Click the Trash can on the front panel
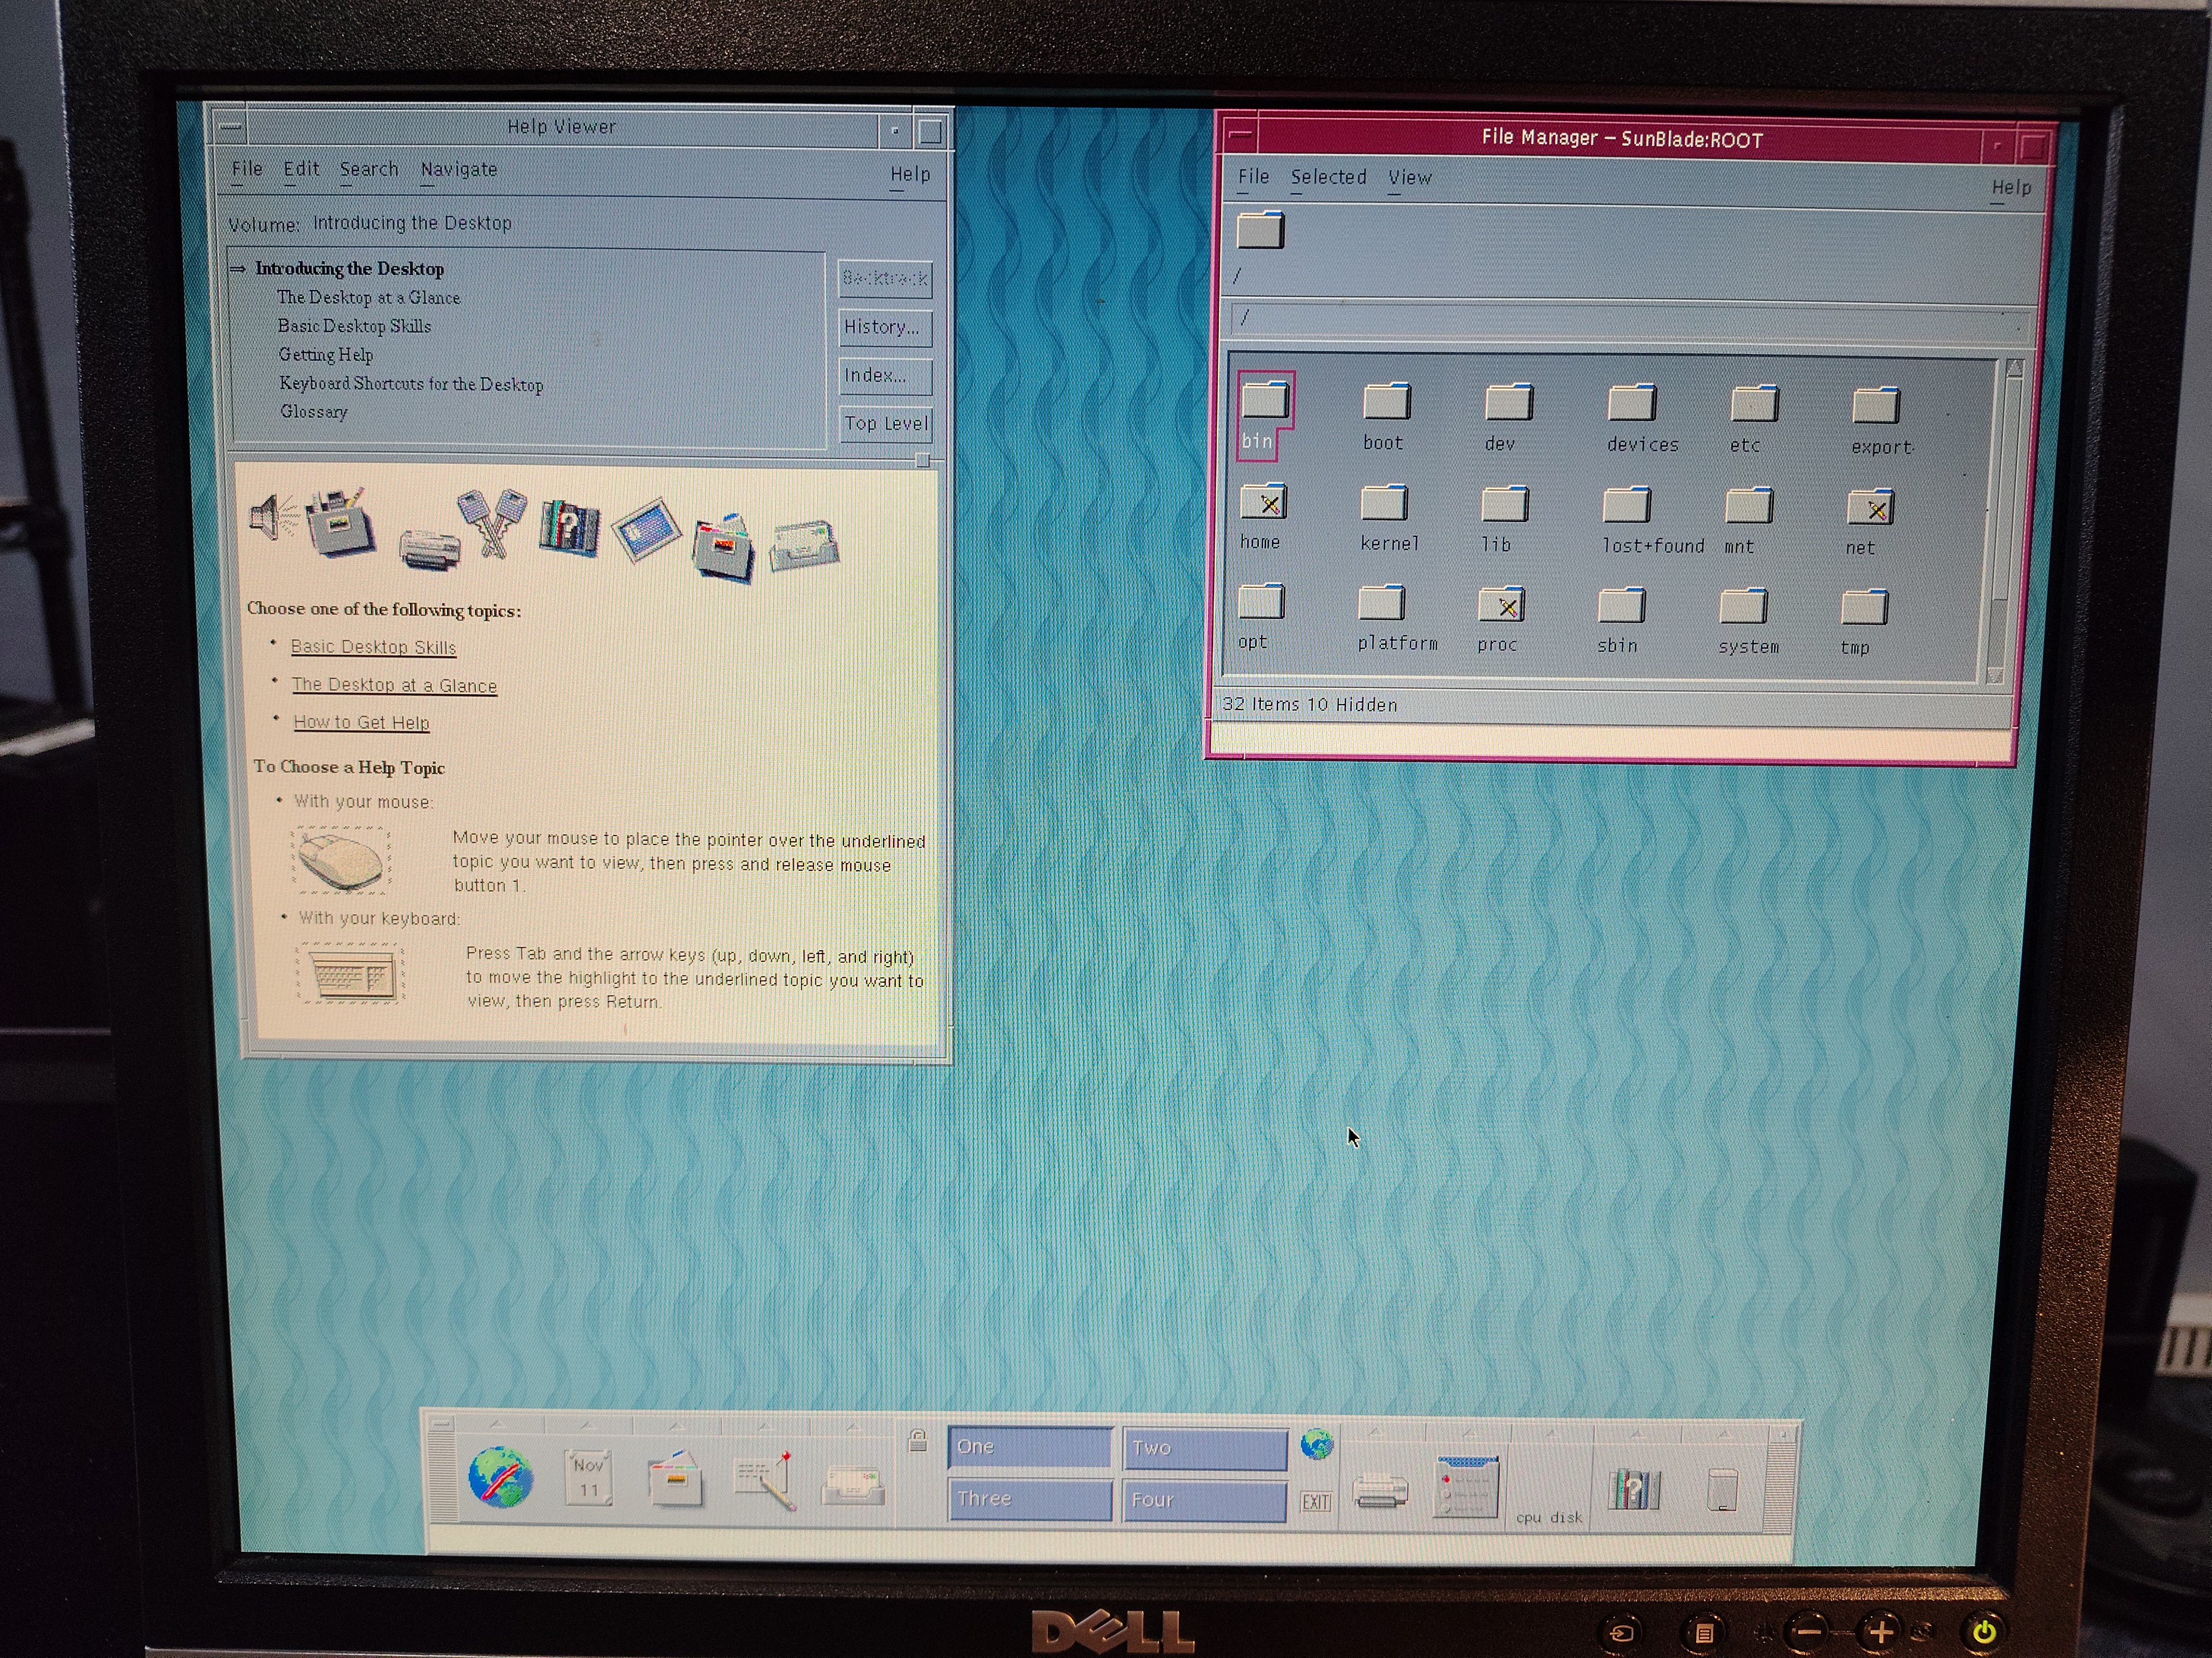 (1722, 1490)
